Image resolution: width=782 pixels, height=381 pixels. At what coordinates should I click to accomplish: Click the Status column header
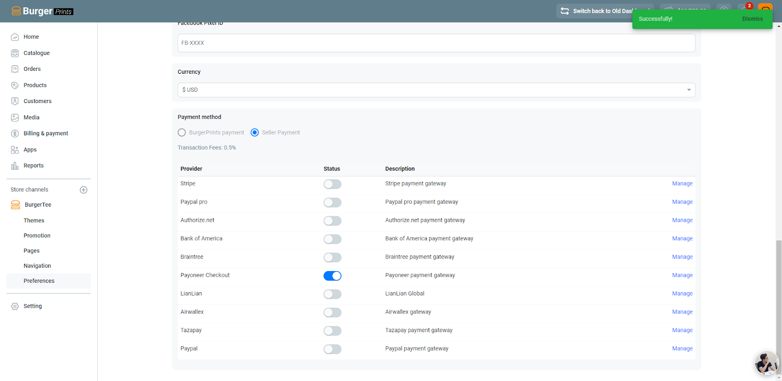(x=332, y=169)
